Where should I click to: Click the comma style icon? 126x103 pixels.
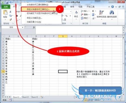coord(70,16)
